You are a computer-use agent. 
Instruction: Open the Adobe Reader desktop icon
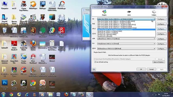pyautogui.click(x=14, y=46)
